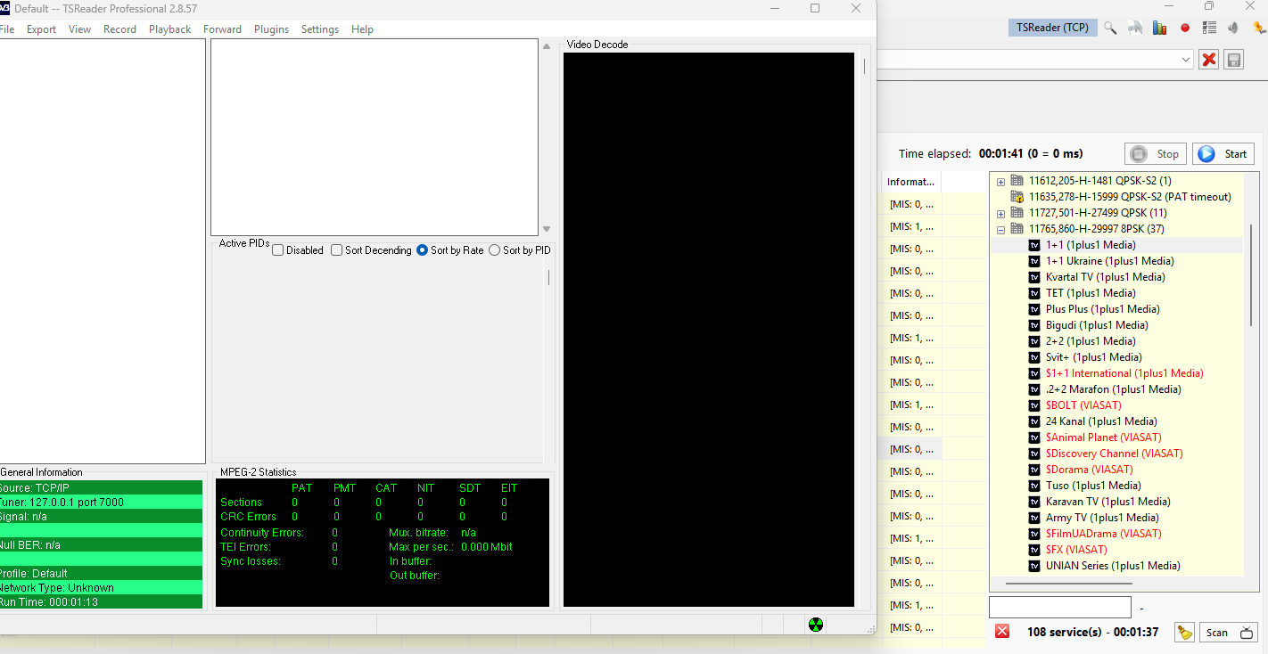Open the Playback menu
The image size is (1268, 654).
pos(169,29)
